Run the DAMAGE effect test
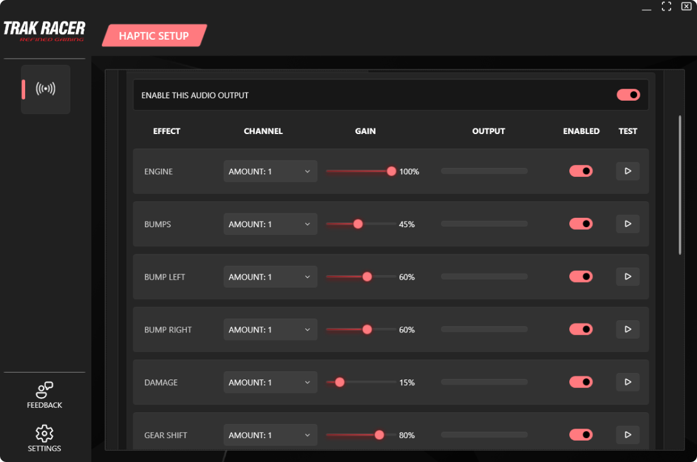 (627, 382)
